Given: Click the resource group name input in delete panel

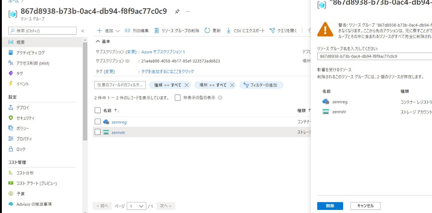Looking at the screenshot, I should tap(374, 56).
